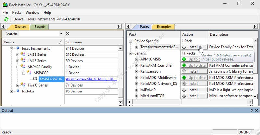Image resolution: width=260 pixels, height=135 pixels.
Task: Click the device list scroll-down arrow
Action: (120, 102)
